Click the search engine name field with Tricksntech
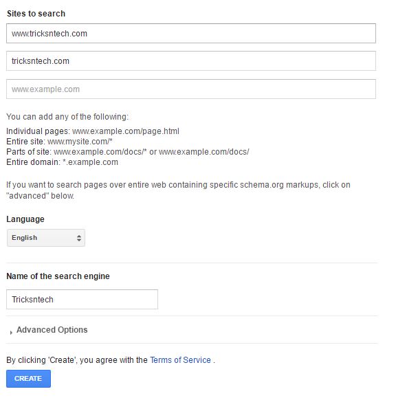 (82, 300)
